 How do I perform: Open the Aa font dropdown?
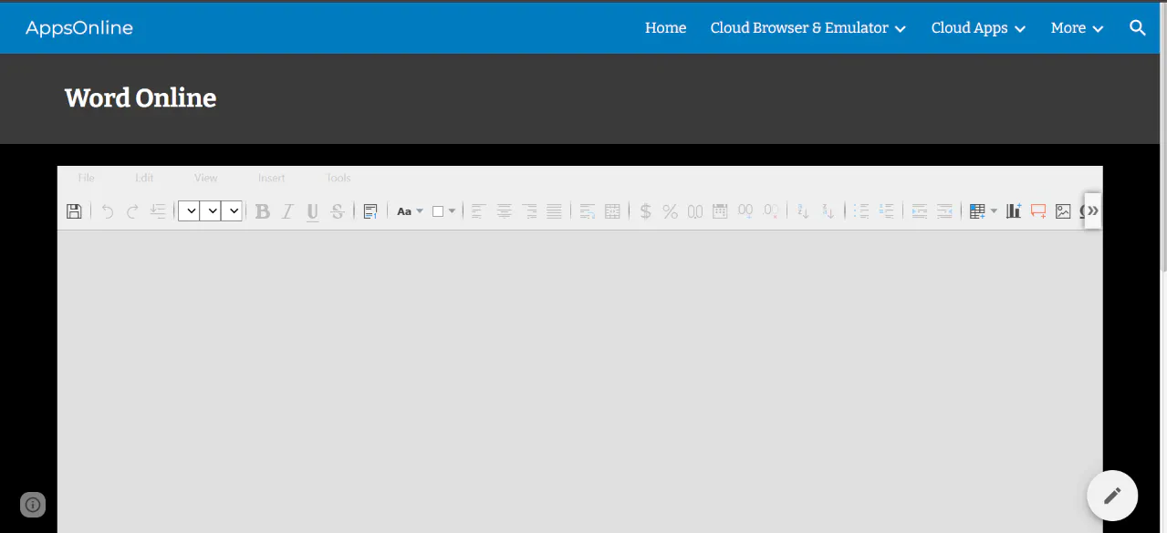pyautogui.click(x=410, y=211)
